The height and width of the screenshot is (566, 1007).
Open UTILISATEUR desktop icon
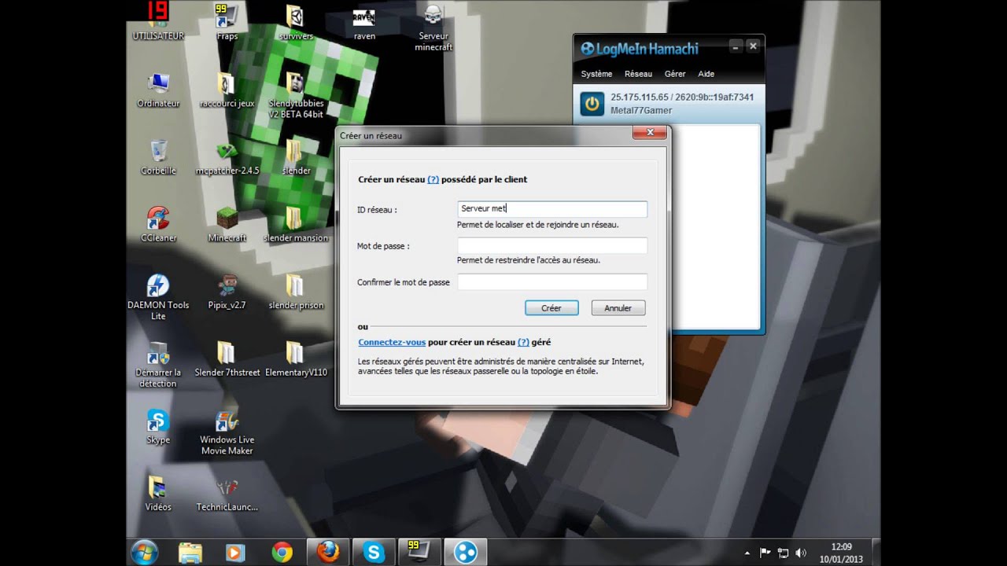(158, 22)
